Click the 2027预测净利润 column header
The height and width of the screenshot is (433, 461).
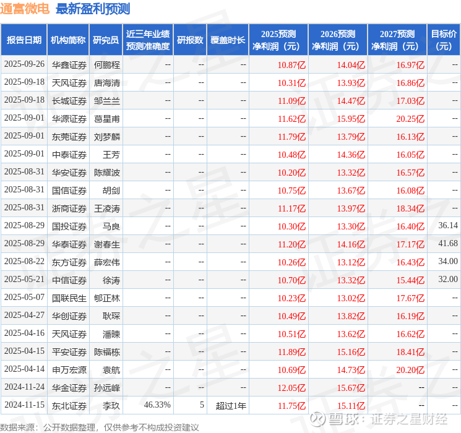(x=397, y=40)
